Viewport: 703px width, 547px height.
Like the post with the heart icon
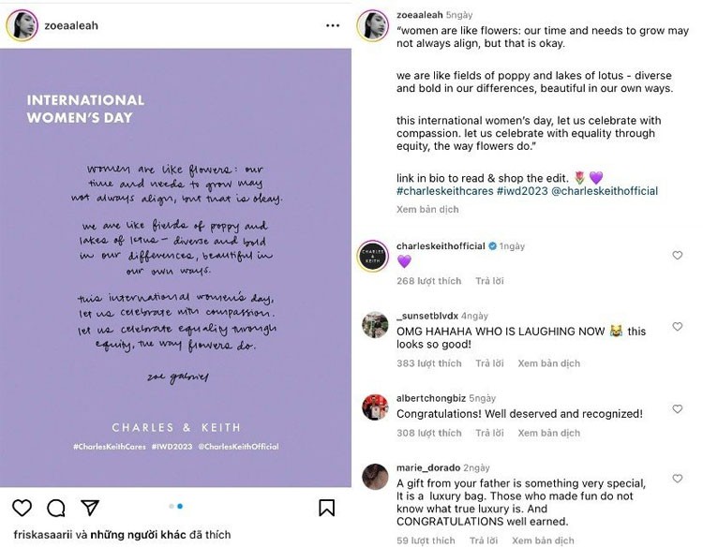click(x=22, y=508)
